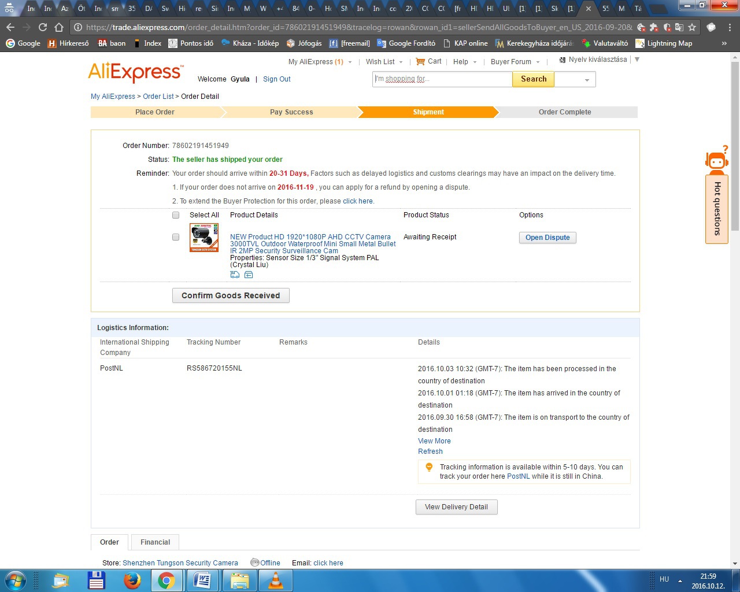Click the CCTV camera product thumbnail
Screen dimensions: 740x592
[x=204, y=237]
